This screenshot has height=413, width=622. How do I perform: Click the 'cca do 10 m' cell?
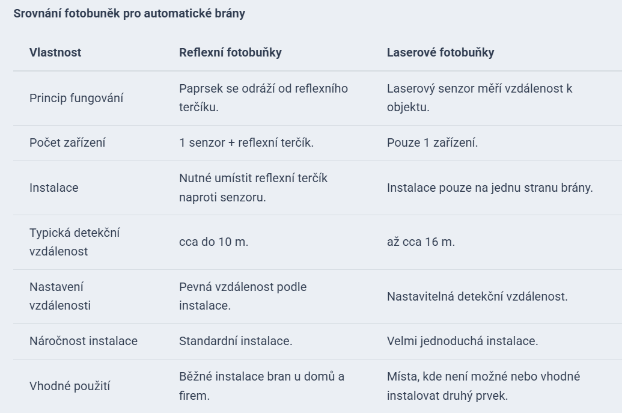tap(213, 242)
